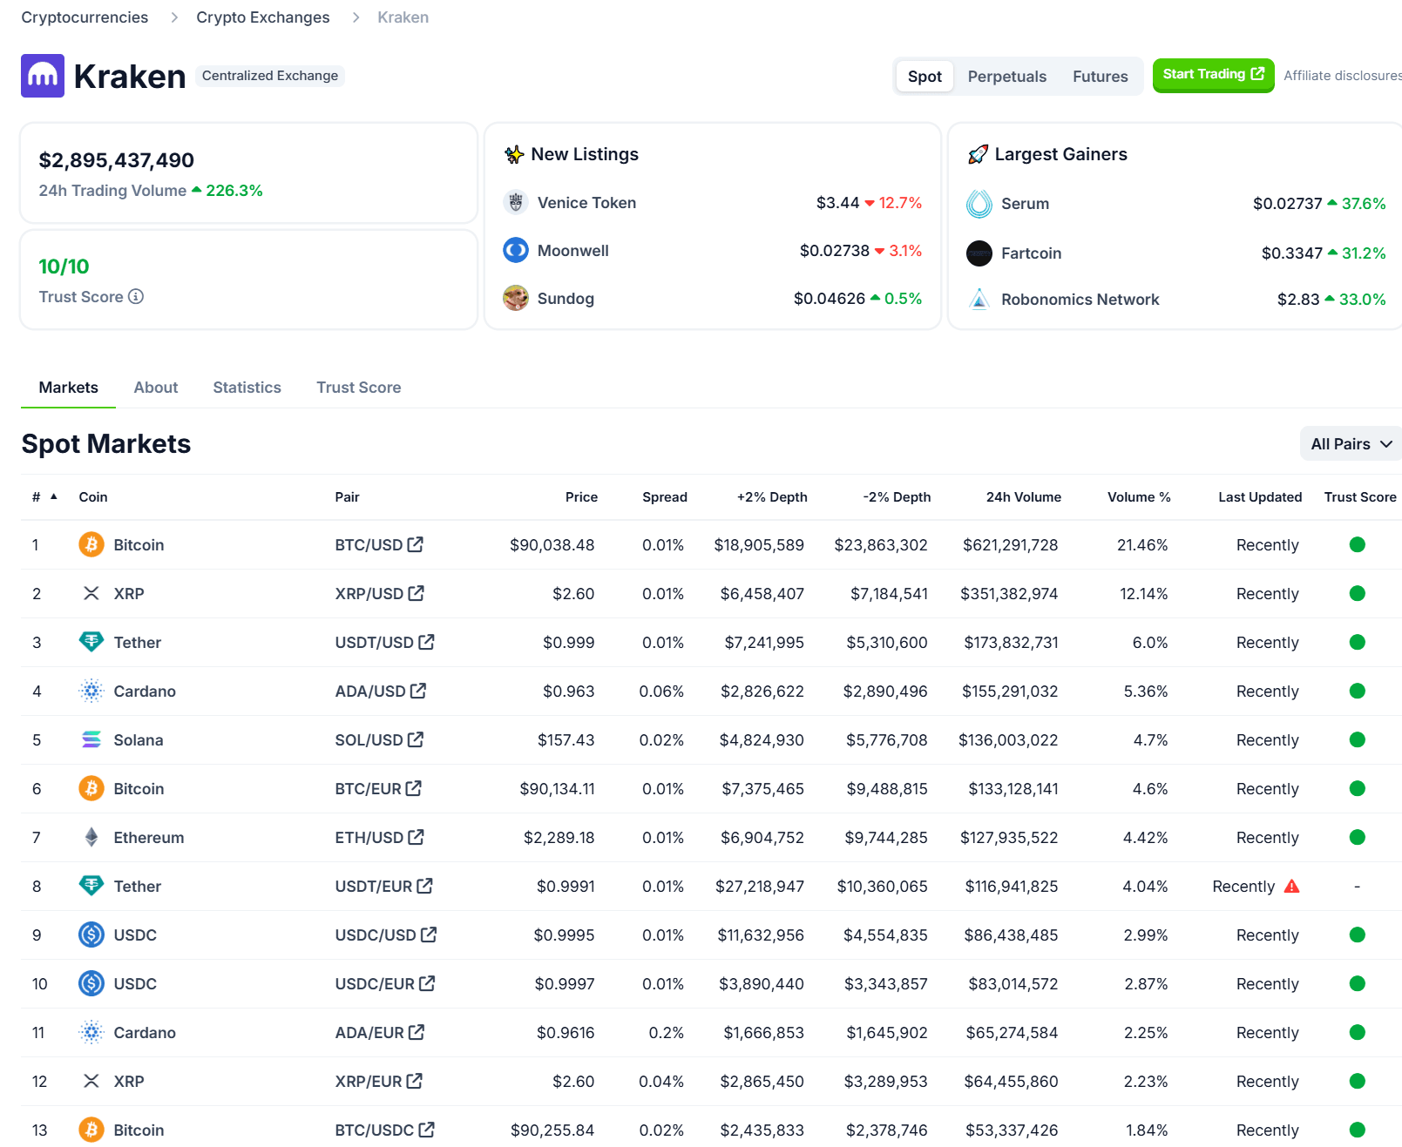Open the Ethereum coin link
This screenshot has height=1147, width=1402.
[x=149, y=837]
